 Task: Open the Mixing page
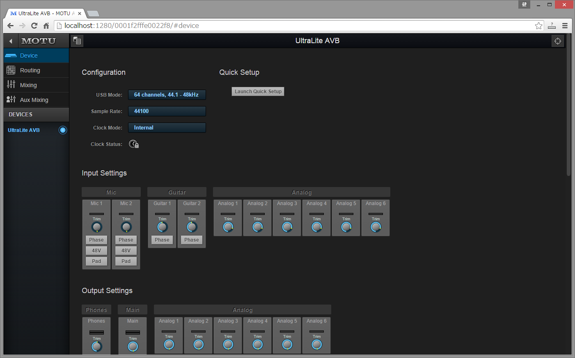coord(37,85)
